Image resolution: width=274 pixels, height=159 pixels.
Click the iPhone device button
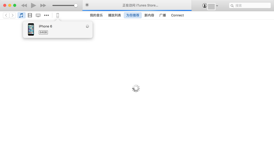coord(58,15)
